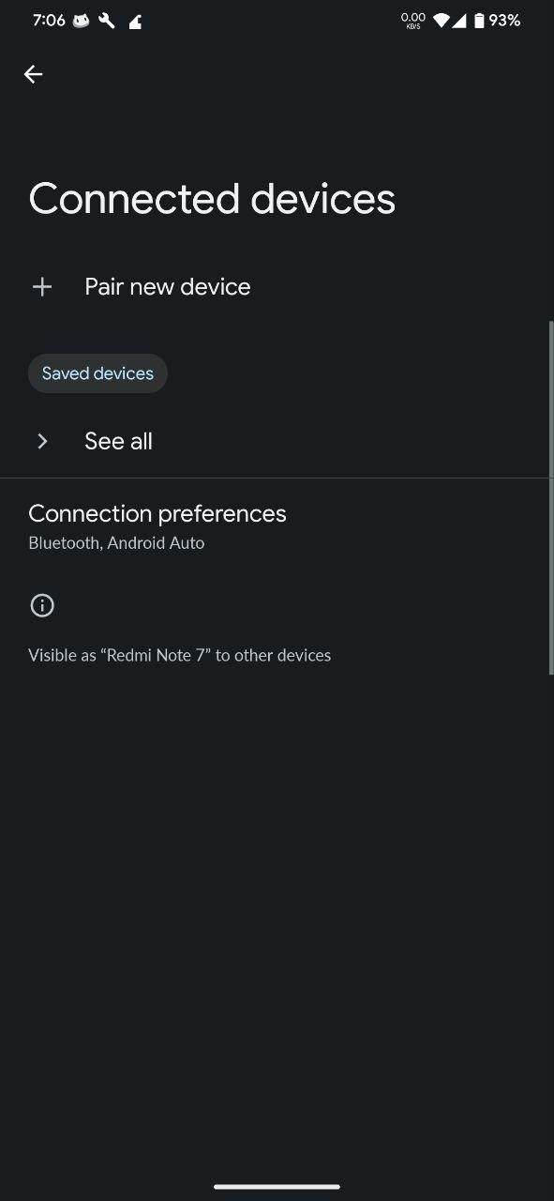Tap the info circle icon above visibility text
The image size is (554, 1201).
pyautogui.click(x=42, y=606)
